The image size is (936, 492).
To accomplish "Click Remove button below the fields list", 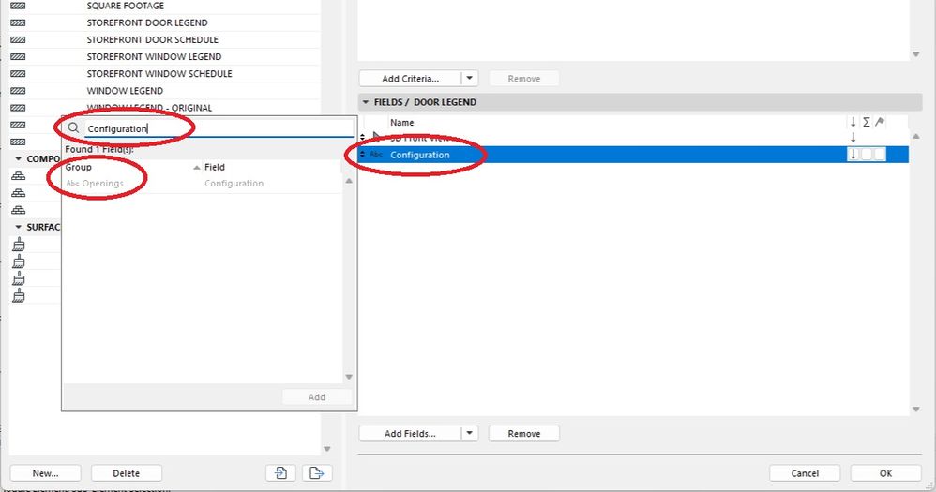I will pyautogui.click(x=523, y=433).
